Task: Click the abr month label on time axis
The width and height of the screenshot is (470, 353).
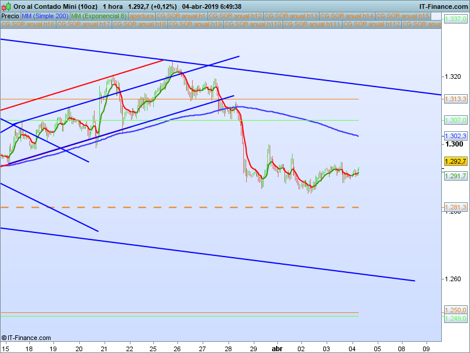Action: (x=277, y=349)
